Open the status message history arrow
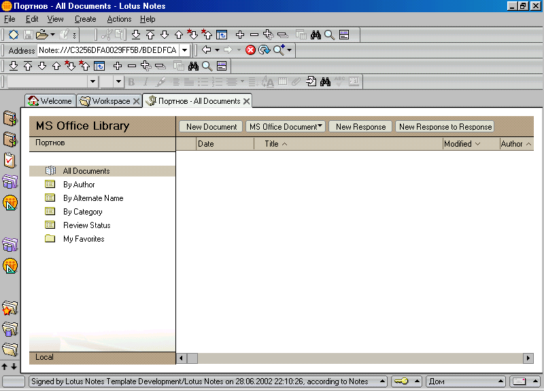544x391 pixels. [382, 381]
